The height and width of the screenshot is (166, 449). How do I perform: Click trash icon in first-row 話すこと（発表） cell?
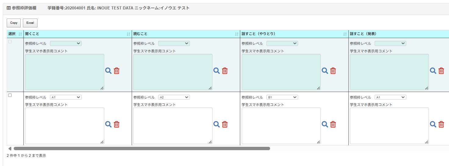pos(441,71)
